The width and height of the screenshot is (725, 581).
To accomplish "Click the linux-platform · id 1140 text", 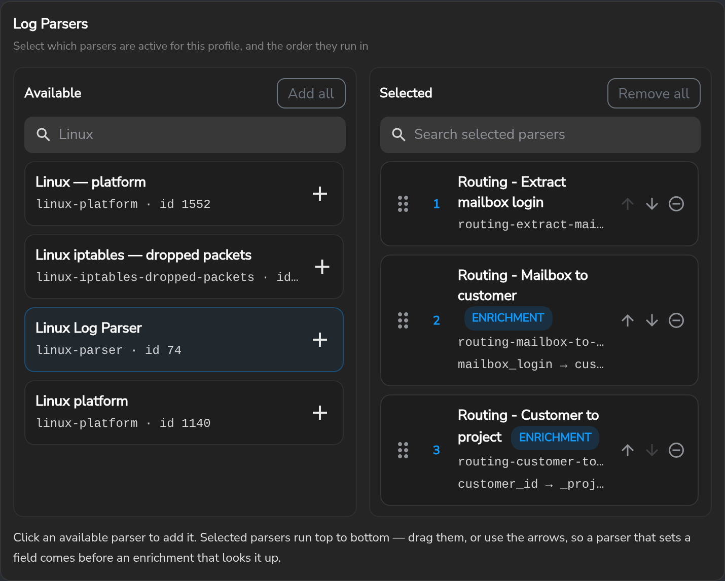I will point(123,423).
